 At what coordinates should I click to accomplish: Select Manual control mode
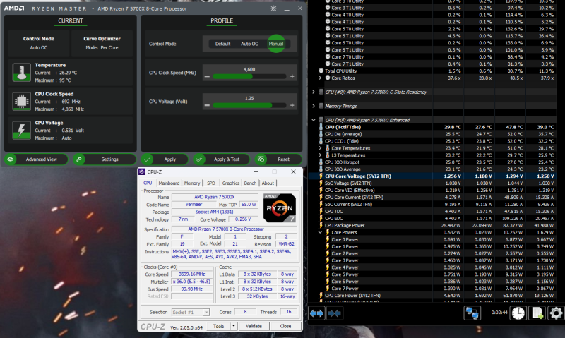[x=276, y=44]
